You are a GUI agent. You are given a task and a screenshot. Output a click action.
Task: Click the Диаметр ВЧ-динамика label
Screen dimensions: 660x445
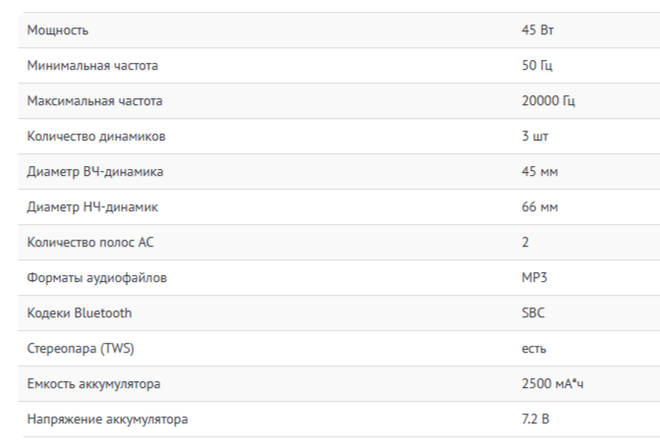tap(95, 172)
